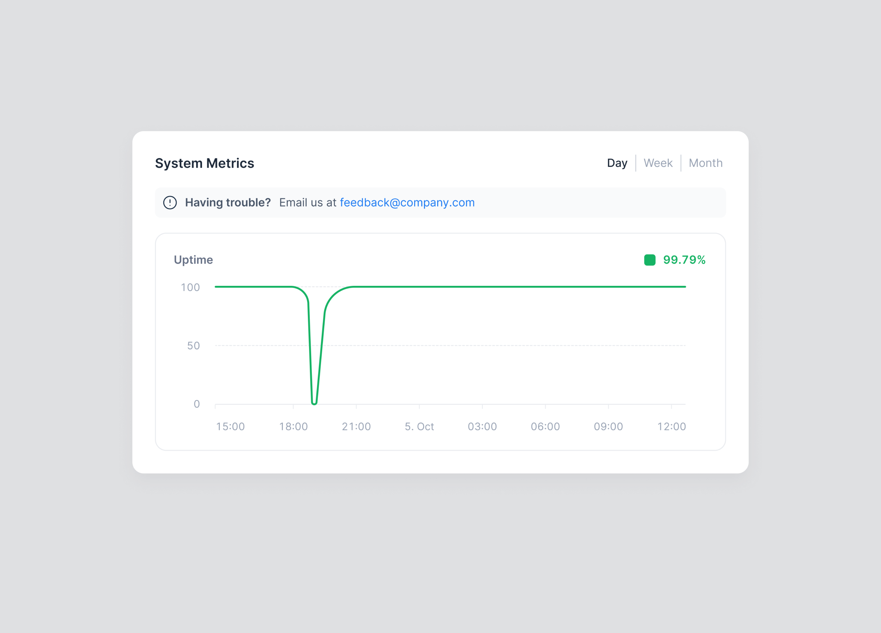Open the Month view
Image resolution: width=881 pixels, height=633 pixels.
pyautogui.click(x=705, y=163)
